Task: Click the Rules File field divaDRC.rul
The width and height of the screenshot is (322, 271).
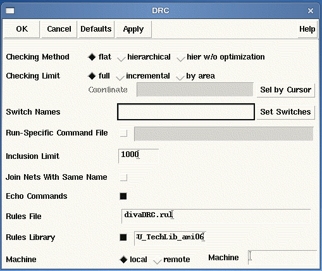Action: [x=216, y=216]
